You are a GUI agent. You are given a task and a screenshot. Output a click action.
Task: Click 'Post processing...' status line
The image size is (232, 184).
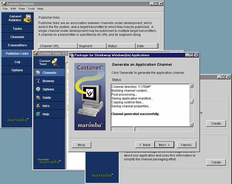[124, 94]
